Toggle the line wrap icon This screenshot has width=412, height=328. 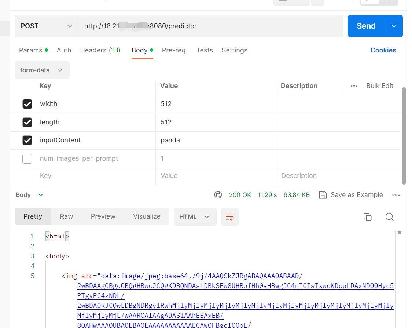click(230, 217)
